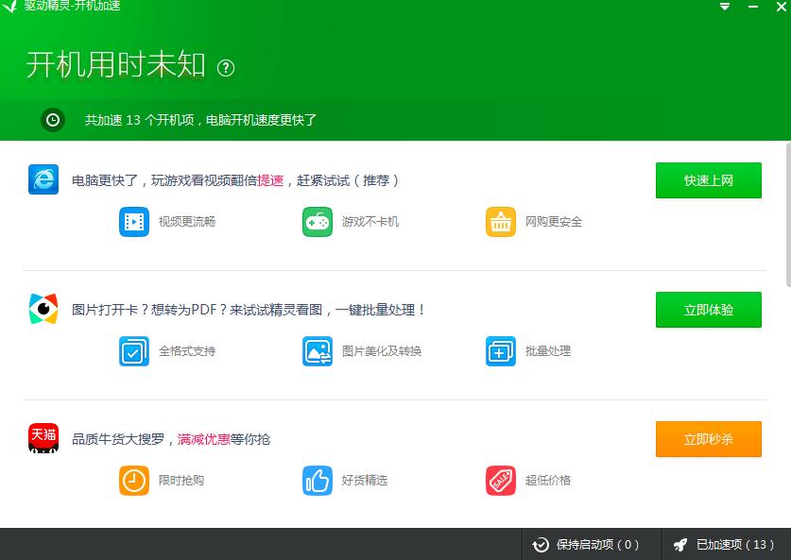Click the 全格式支持 checkmark icon

coord(134,351)
